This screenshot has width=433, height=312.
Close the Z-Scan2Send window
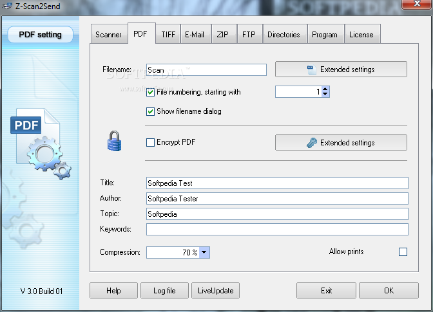417,4
